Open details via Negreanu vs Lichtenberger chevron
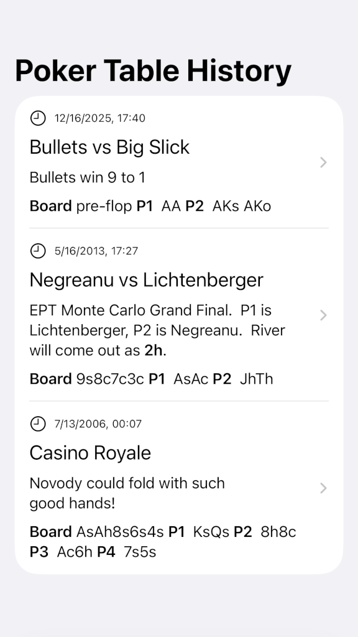Image resolution: width=358 pixels, height=637 pixels. point(323,315)
